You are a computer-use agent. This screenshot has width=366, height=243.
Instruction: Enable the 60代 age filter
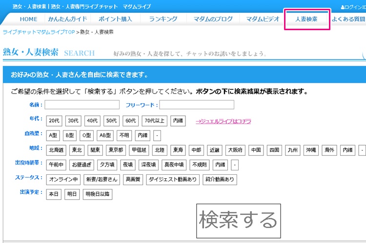131,121
